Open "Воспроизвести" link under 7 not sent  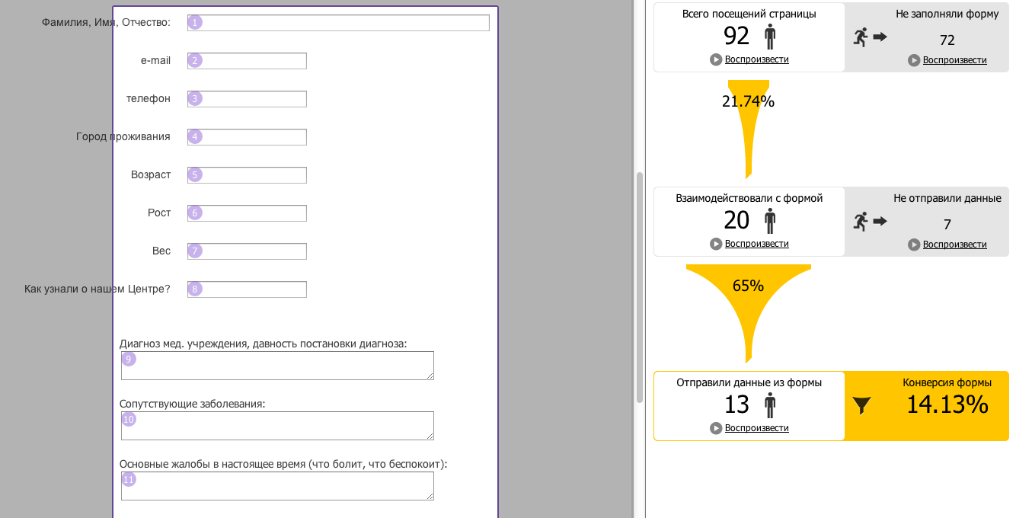tap(954, 245)
